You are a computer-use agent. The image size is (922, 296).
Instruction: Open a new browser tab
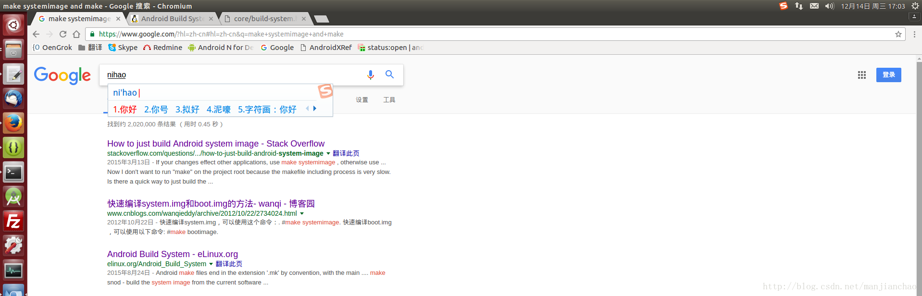point(321,19)
